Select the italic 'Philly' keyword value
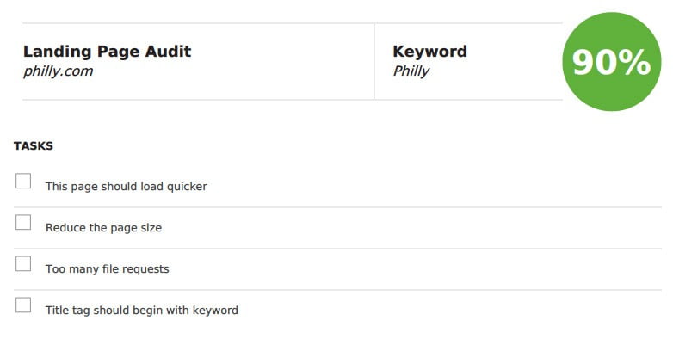 [411, 71]
